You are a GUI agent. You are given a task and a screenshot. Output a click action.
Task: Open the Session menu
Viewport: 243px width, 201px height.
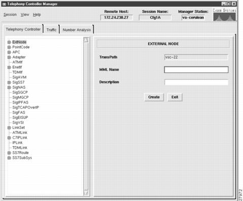coord(10,15)
